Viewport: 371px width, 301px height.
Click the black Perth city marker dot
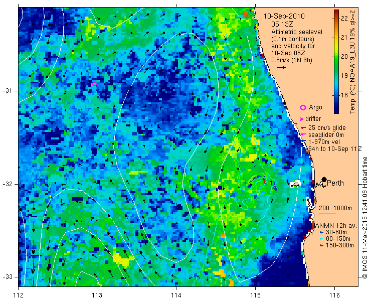324,179
